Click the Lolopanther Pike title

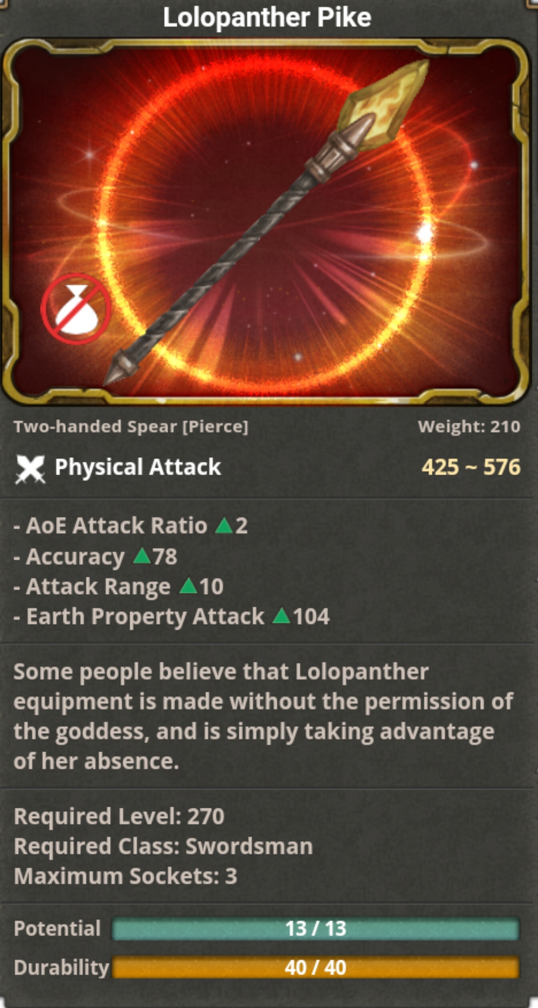[x=267, y=18]
